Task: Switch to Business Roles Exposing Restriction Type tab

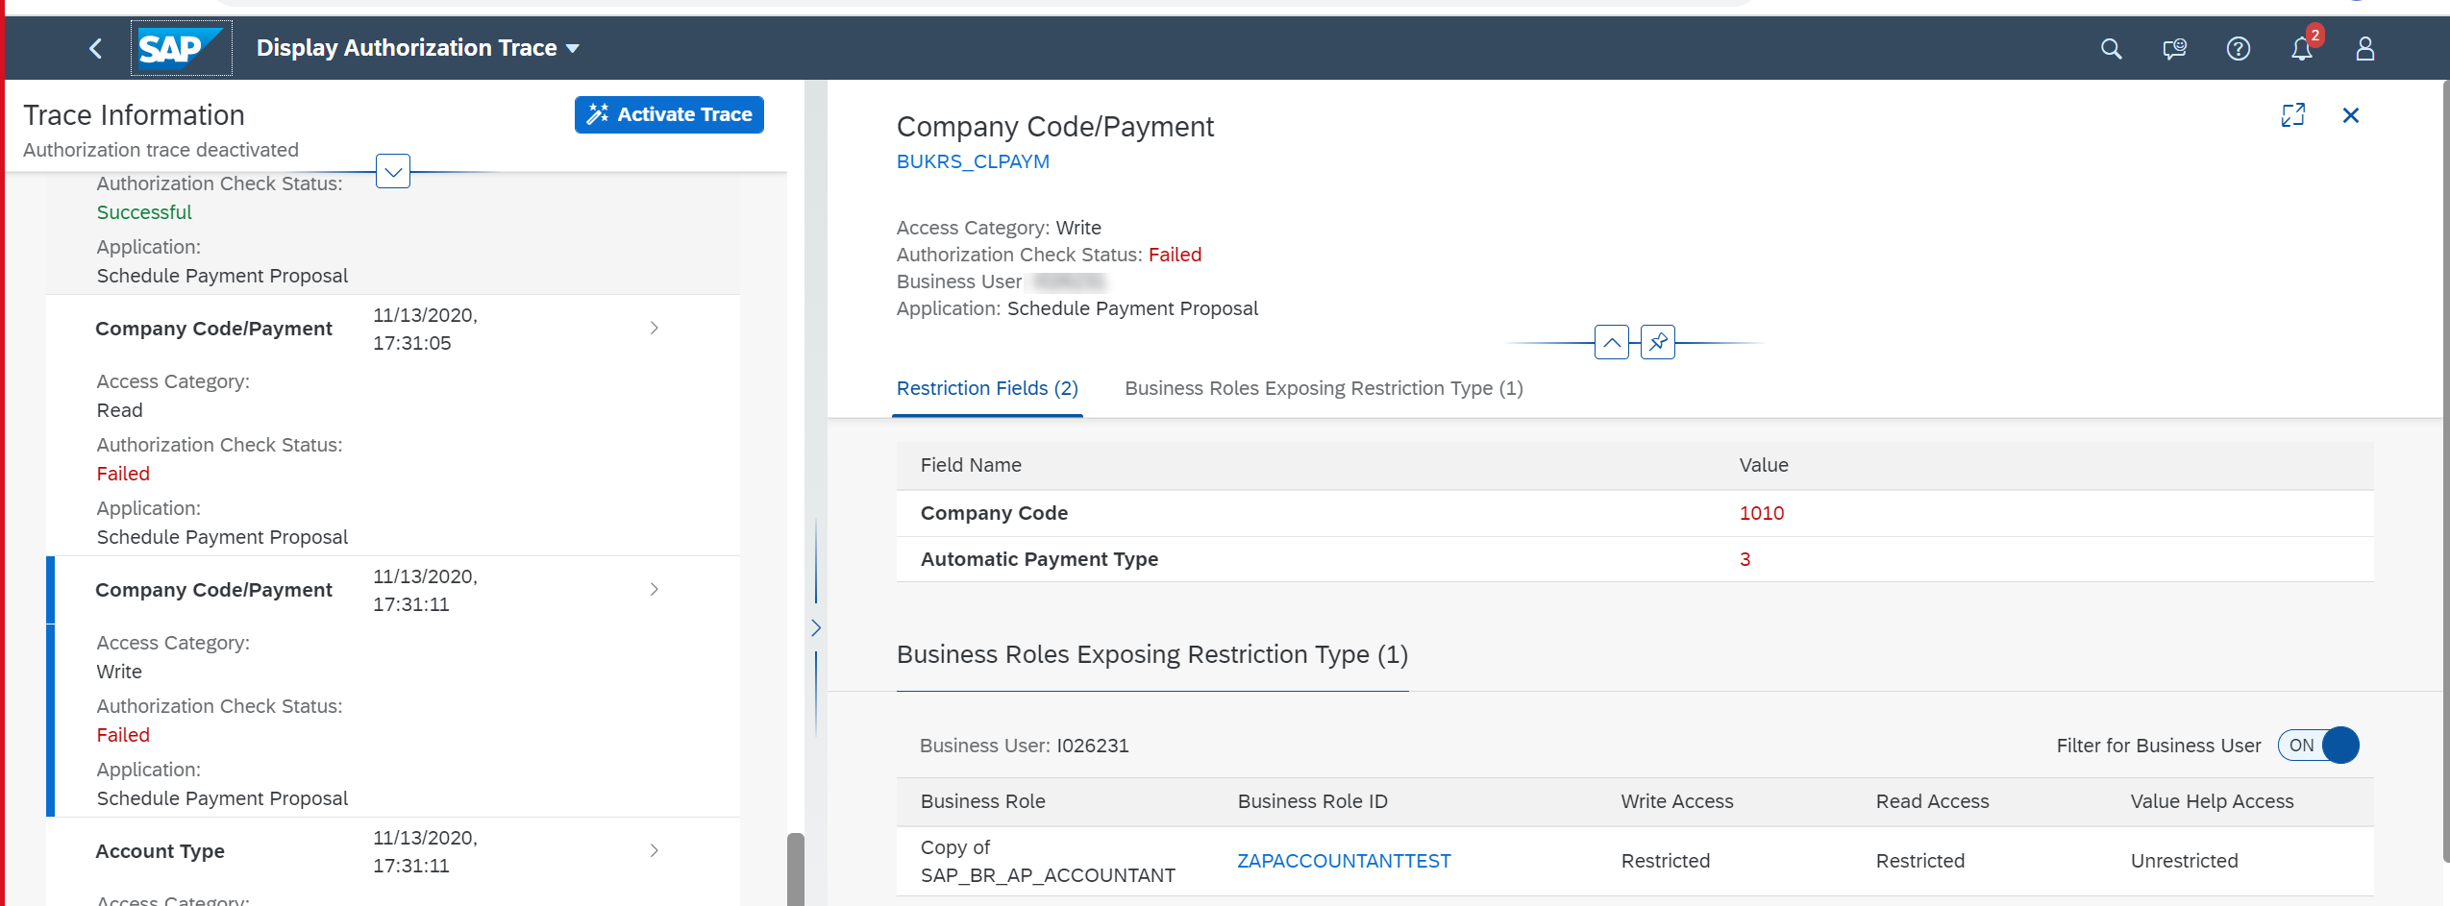Action: (1324, 388)
